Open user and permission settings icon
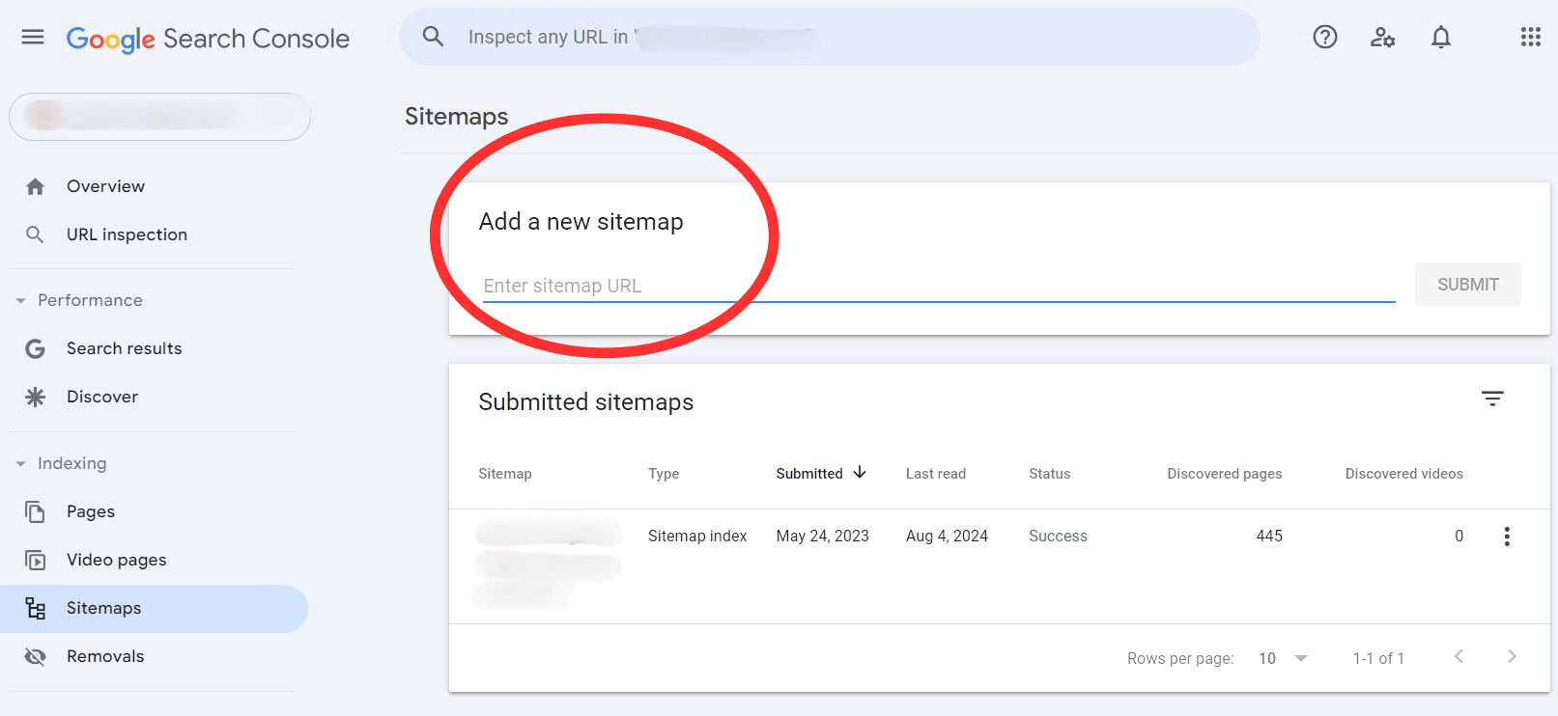Screen dimensions: 1558x716 (1383, 37)
